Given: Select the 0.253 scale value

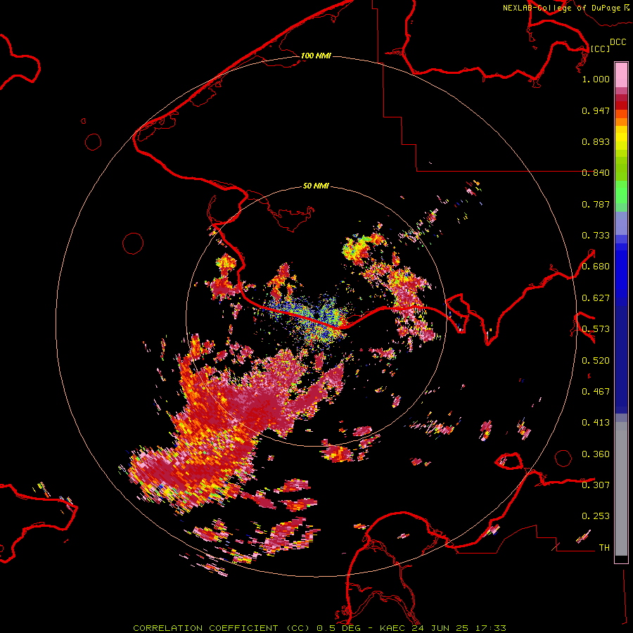Looking at the screenshot, I should point(596,516).
